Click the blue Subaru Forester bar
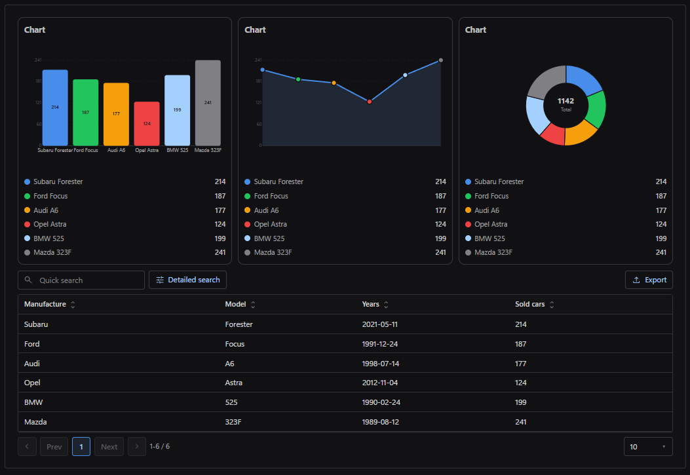Viewport: 690px width, 475px height. click(55, 107)
